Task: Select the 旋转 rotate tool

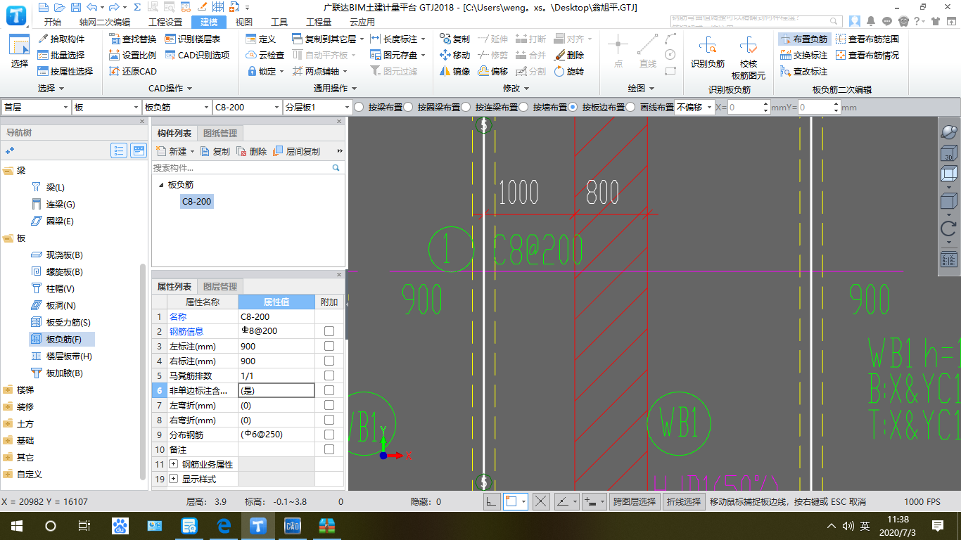Action: point(569,71)
